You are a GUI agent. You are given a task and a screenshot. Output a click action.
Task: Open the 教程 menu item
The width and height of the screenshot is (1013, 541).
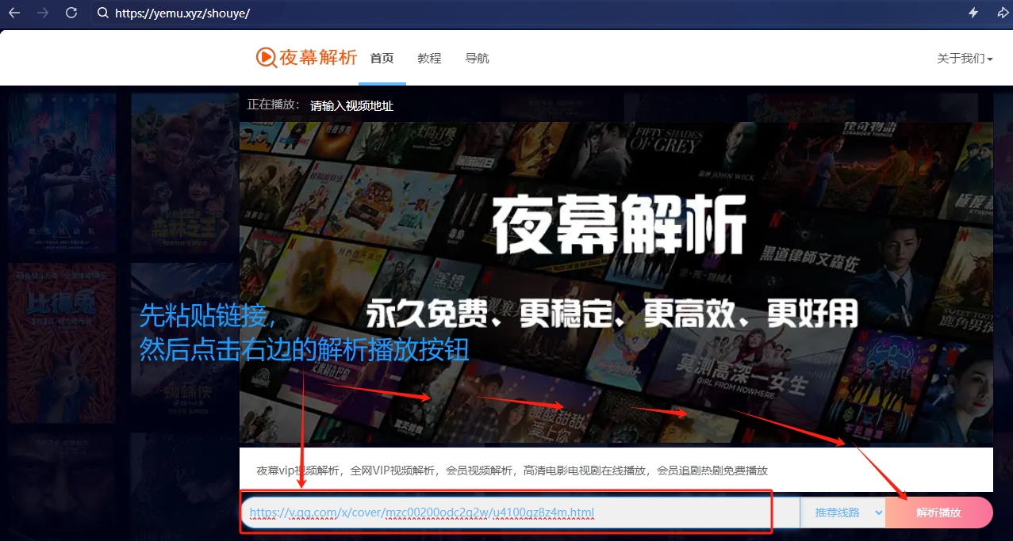pyautogui.click(x=429, y=58)
